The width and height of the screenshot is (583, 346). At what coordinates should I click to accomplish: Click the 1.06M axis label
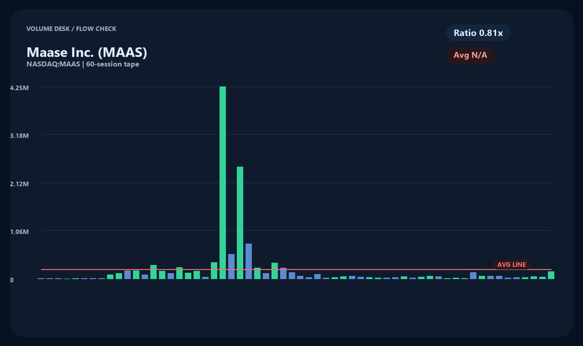coord(20,232)
